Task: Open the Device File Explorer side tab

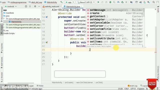Action: tap(158, 74)
